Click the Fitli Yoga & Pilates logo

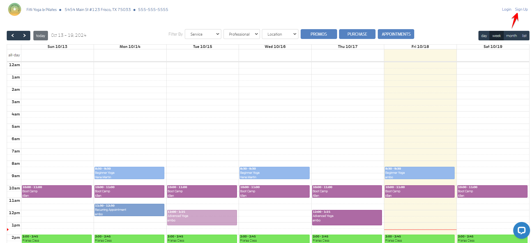tap(15, 9)
